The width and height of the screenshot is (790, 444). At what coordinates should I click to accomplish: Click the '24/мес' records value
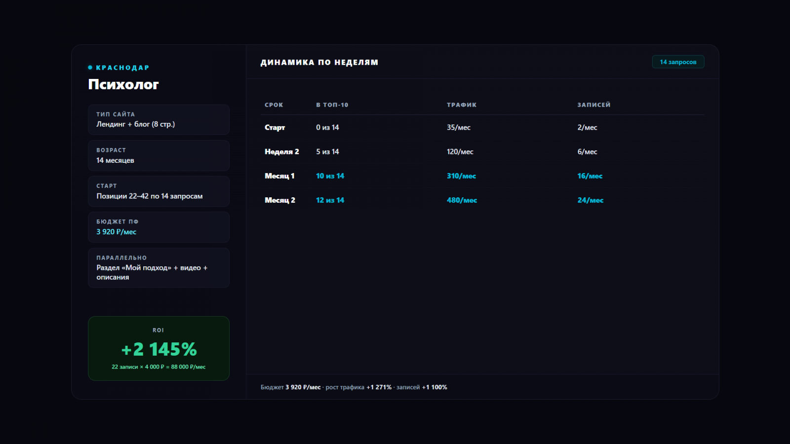coord(590,200)
